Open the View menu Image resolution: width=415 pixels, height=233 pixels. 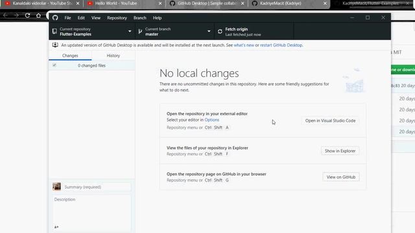(96, 18)
